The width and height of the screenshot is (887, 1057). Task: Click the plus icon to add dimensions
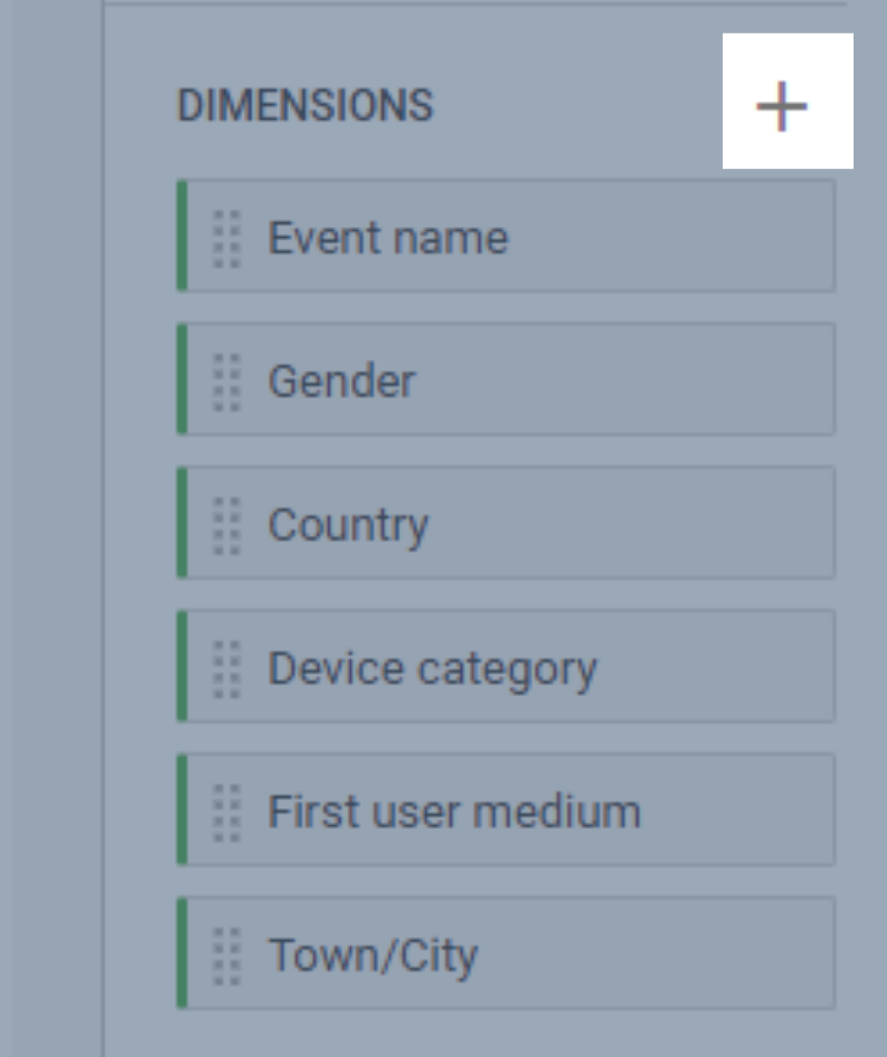[783, 104]
